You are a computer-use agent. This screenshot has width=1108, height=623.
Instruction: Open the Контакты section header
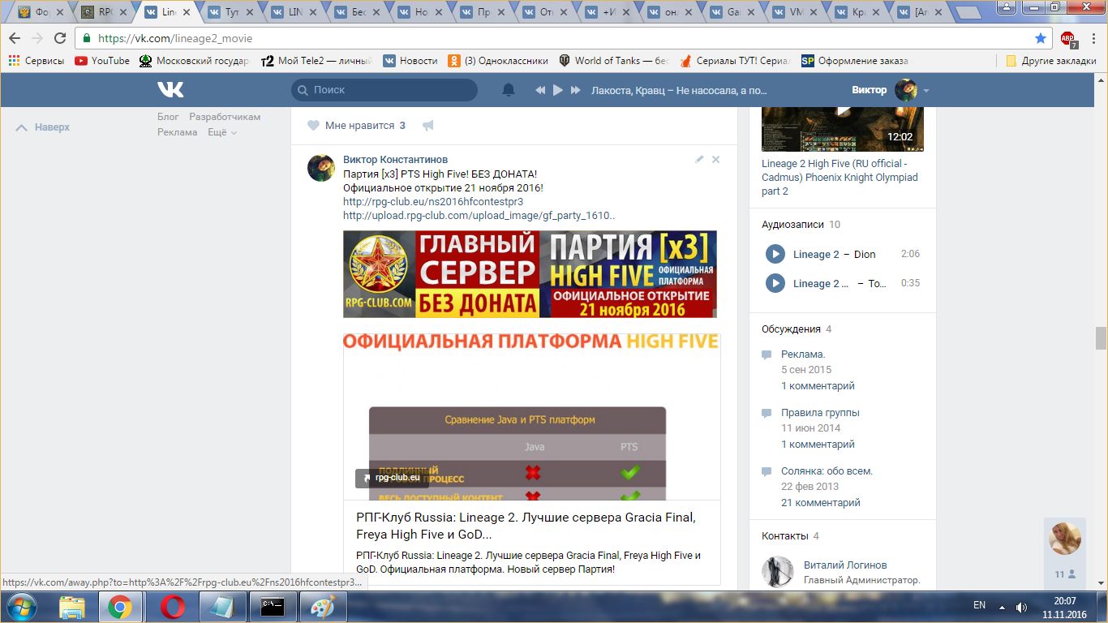[784, 536]
